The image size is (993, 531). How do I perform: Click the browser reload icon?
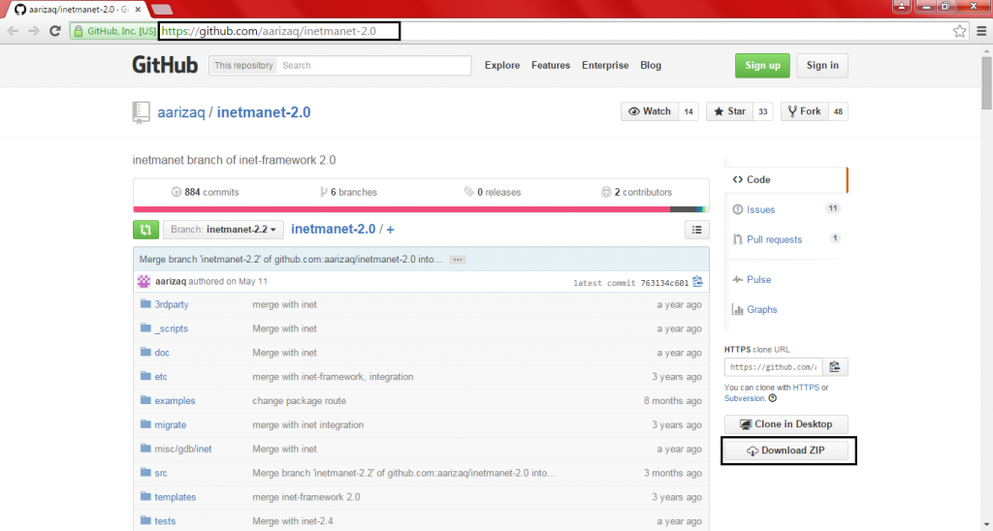55,31
